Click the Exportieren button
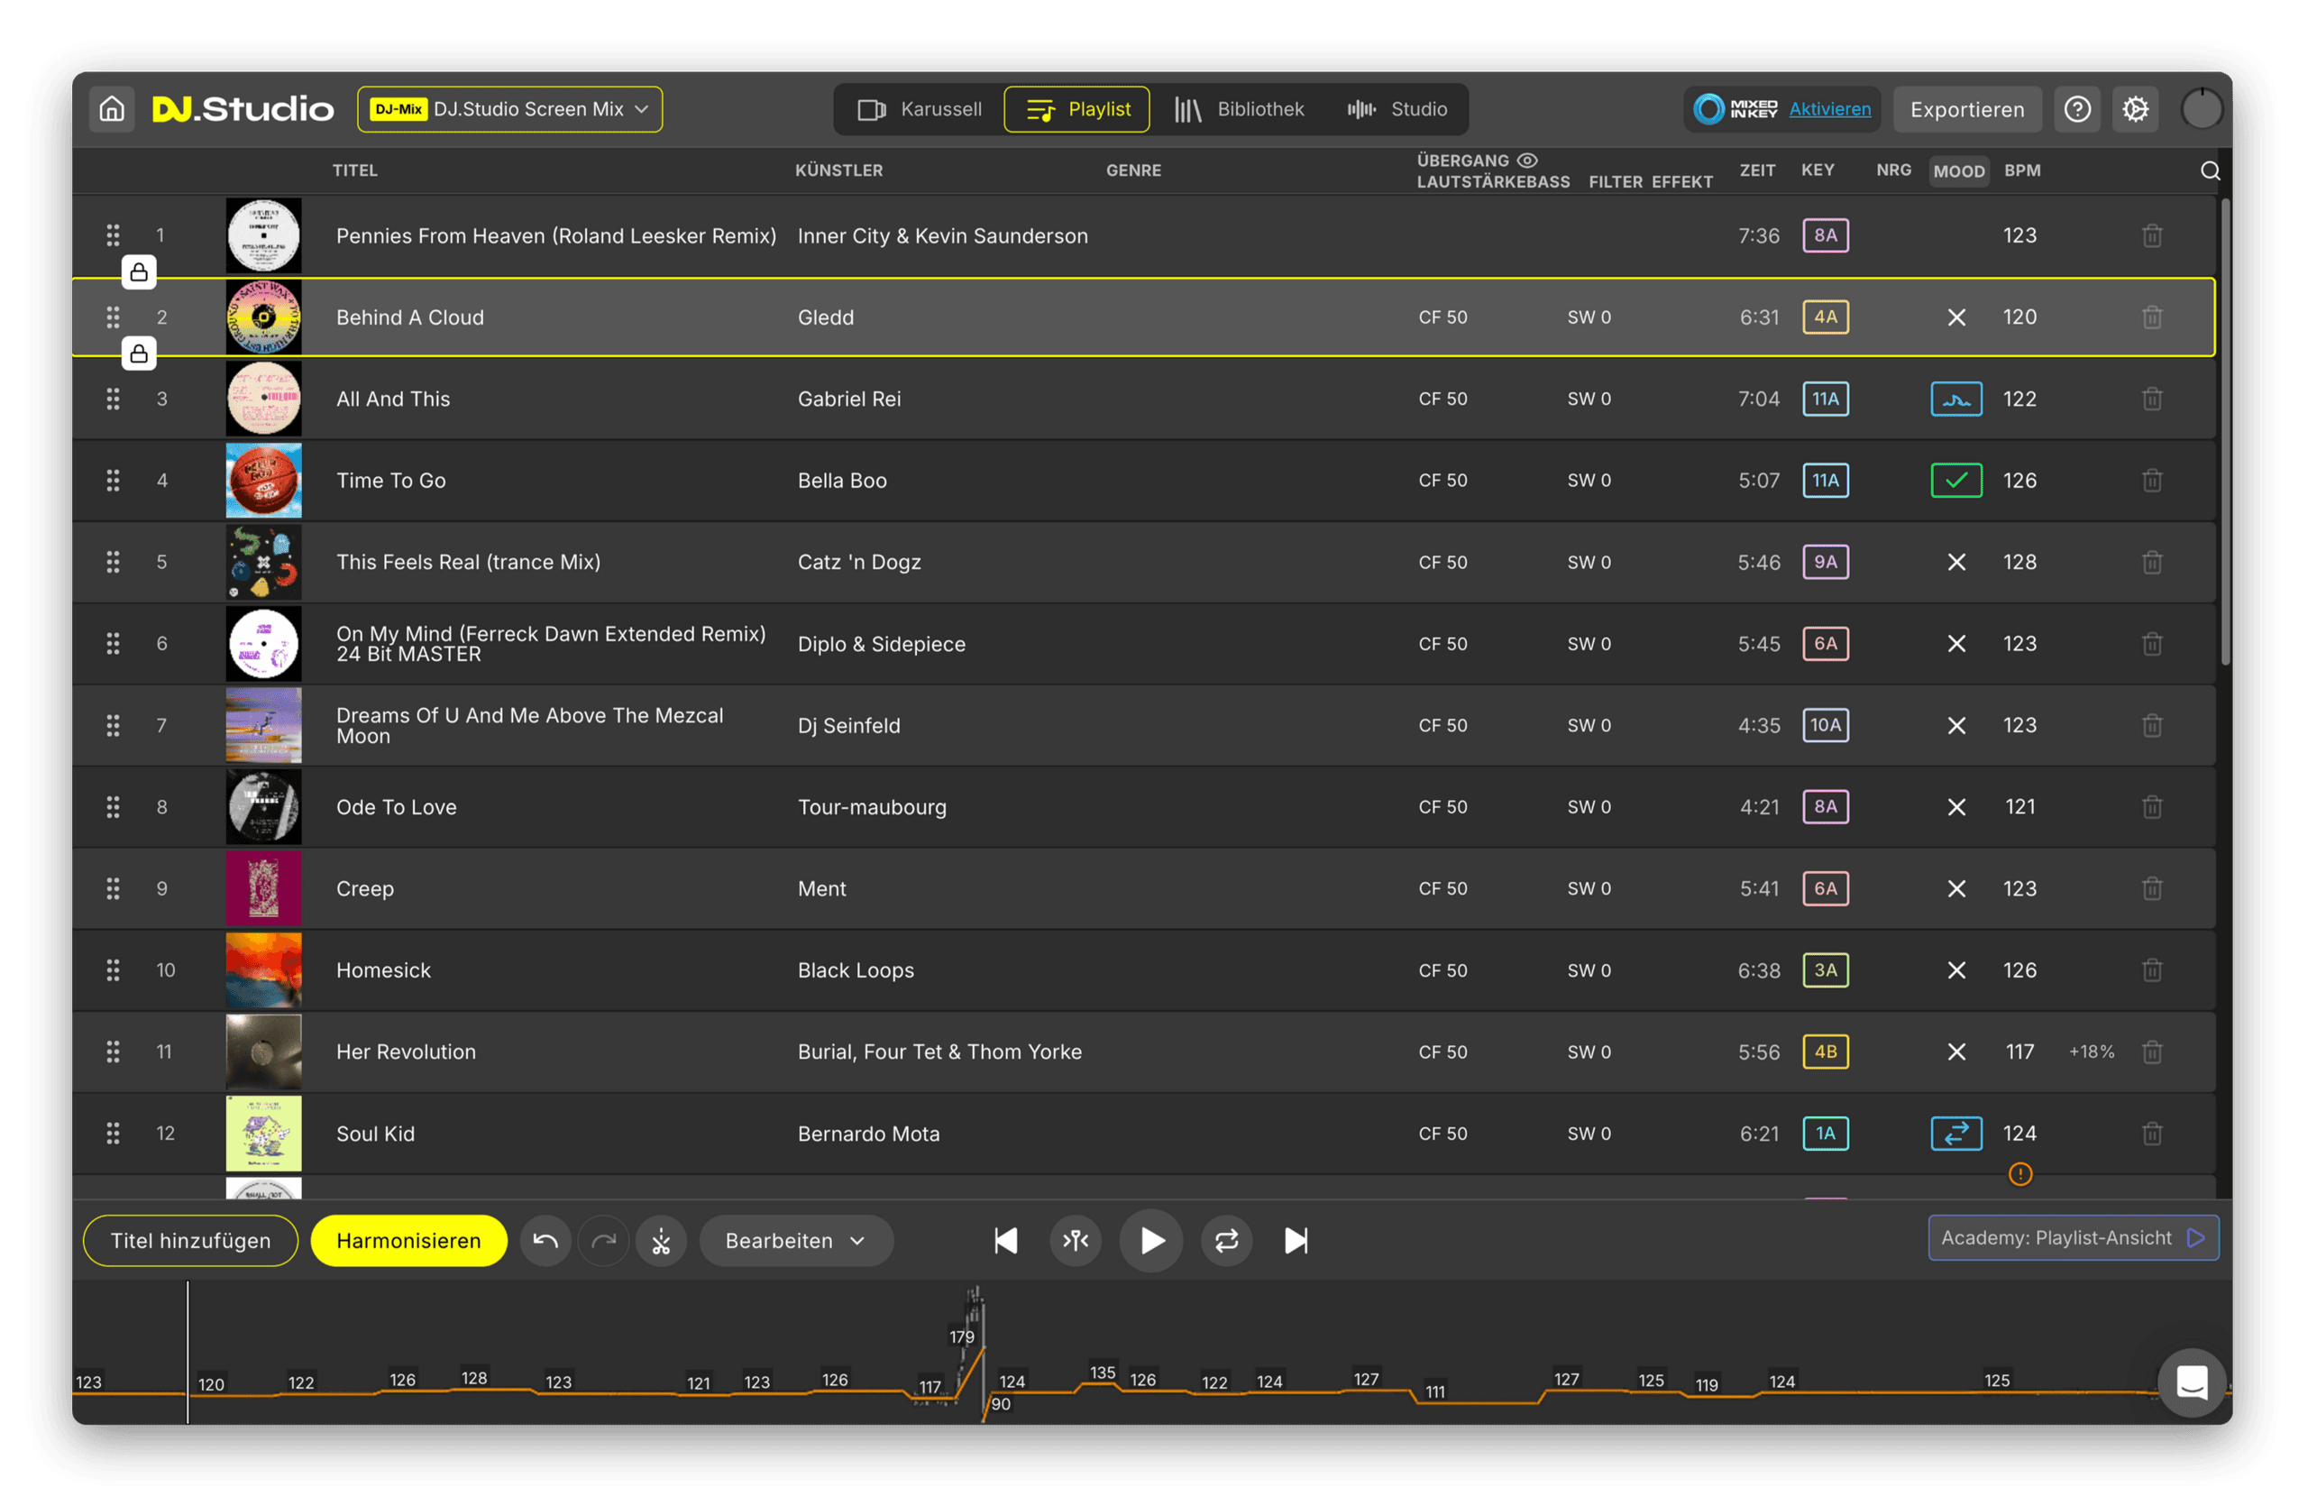Viewport: 2308px width, 1497px height. 1967,108
